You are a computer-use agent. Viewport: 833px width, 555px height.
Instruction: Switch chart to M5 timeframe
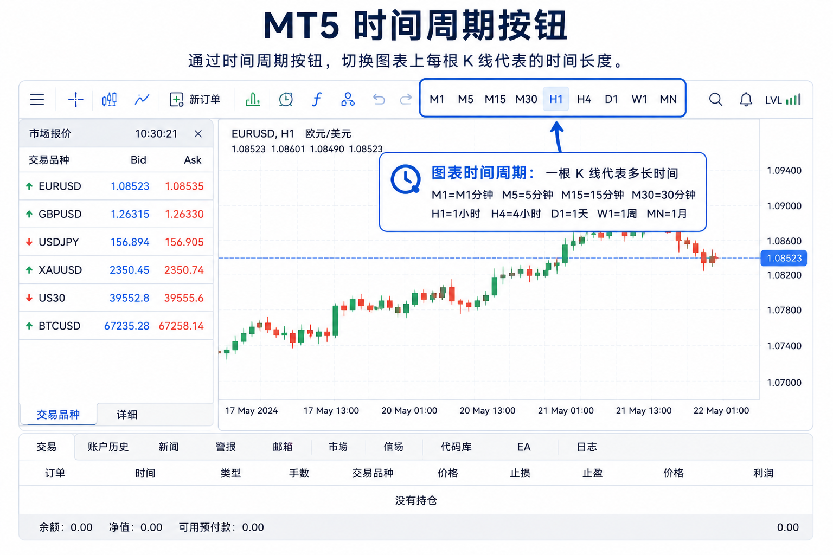point(465,99)
